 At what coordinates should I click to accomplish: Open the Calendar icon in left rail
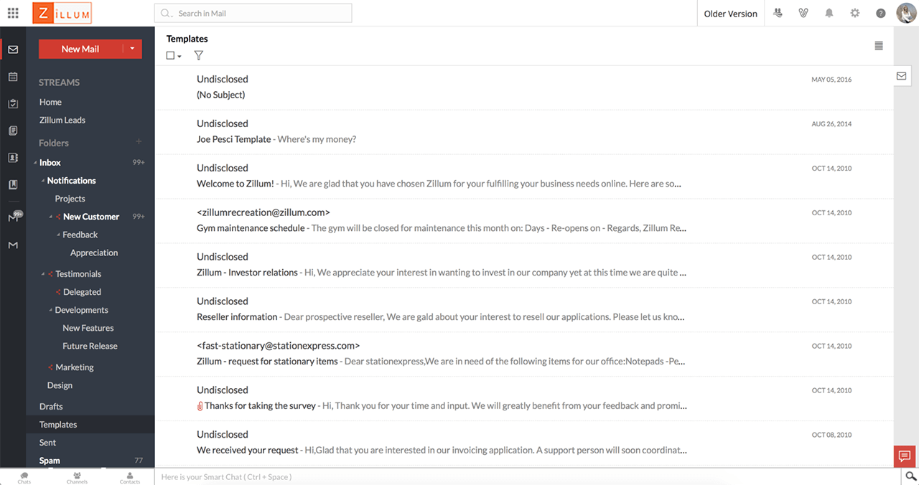pos(13,77)
